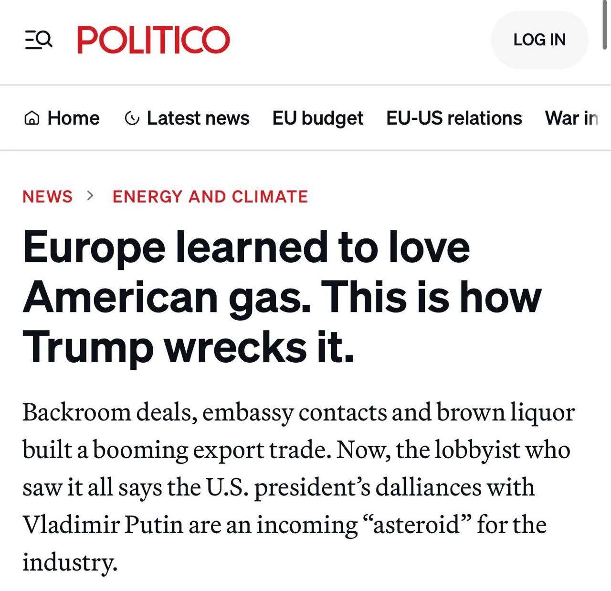Viewport: 611px width, 591px height.
Task: Open the EU-US relations section
Action: point(454,118)
